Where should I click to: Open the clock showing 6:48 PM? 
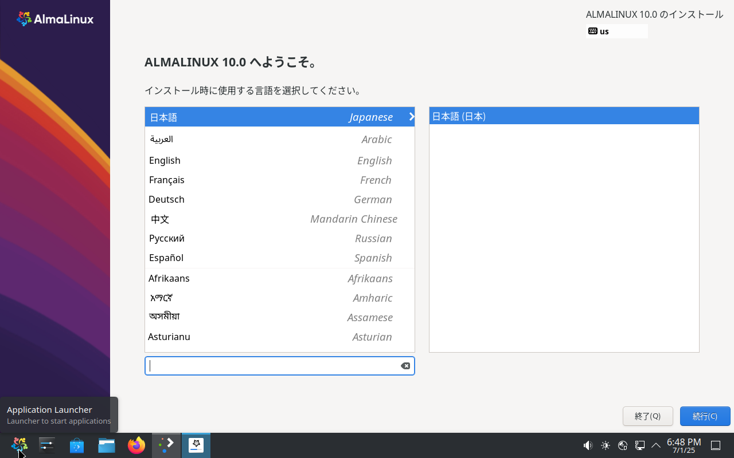(x=684, y=445)
